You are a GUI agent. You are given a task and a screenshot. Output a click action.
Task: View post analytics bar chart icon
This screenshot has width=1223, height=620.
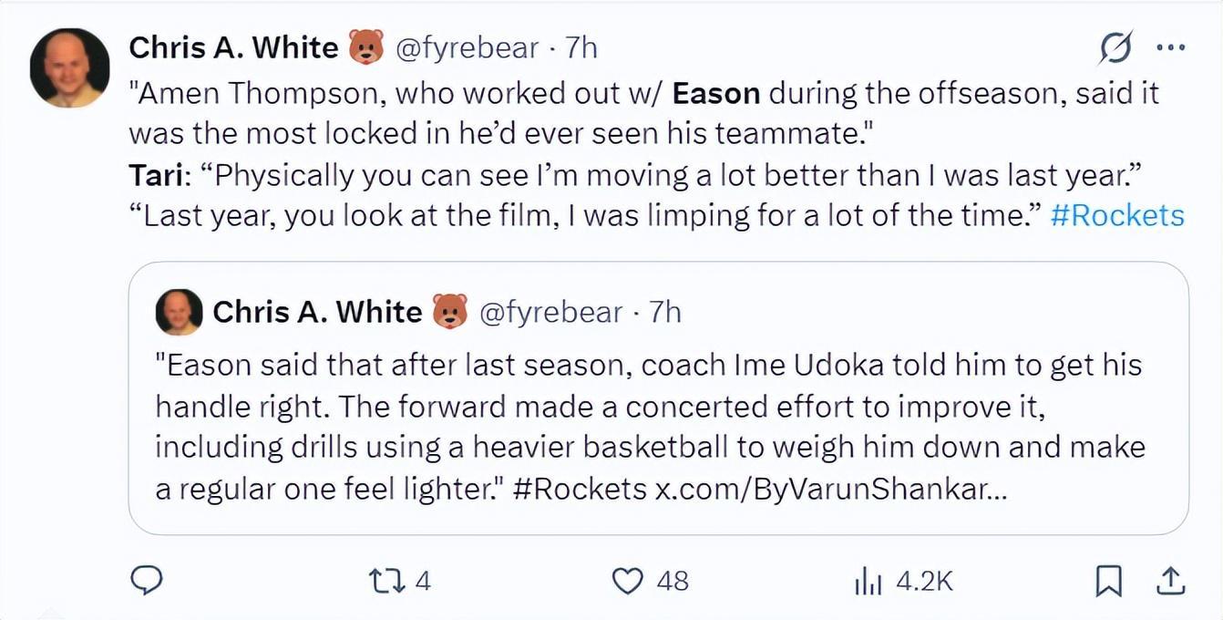[x=868, y=581]
